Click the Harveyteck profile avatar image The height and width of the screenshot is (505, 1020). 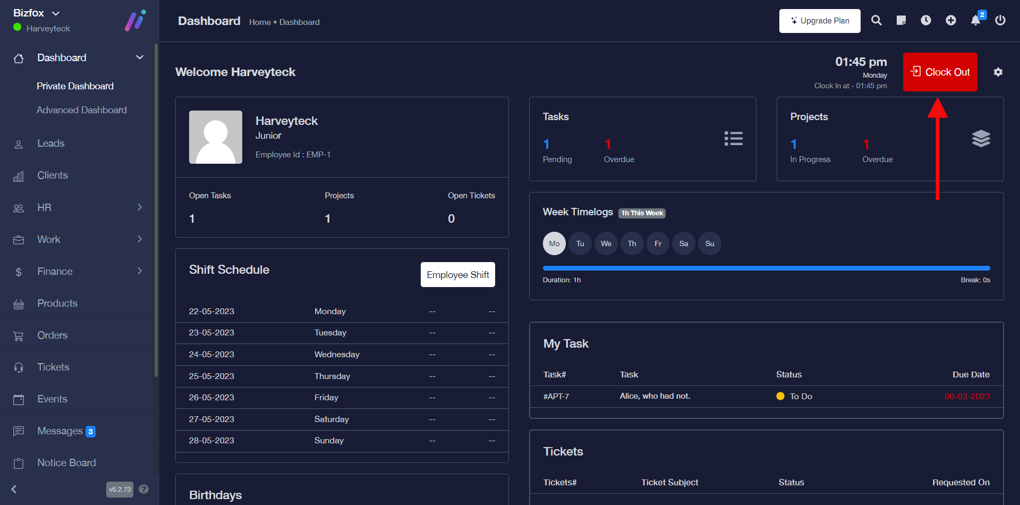coord(216,137)
